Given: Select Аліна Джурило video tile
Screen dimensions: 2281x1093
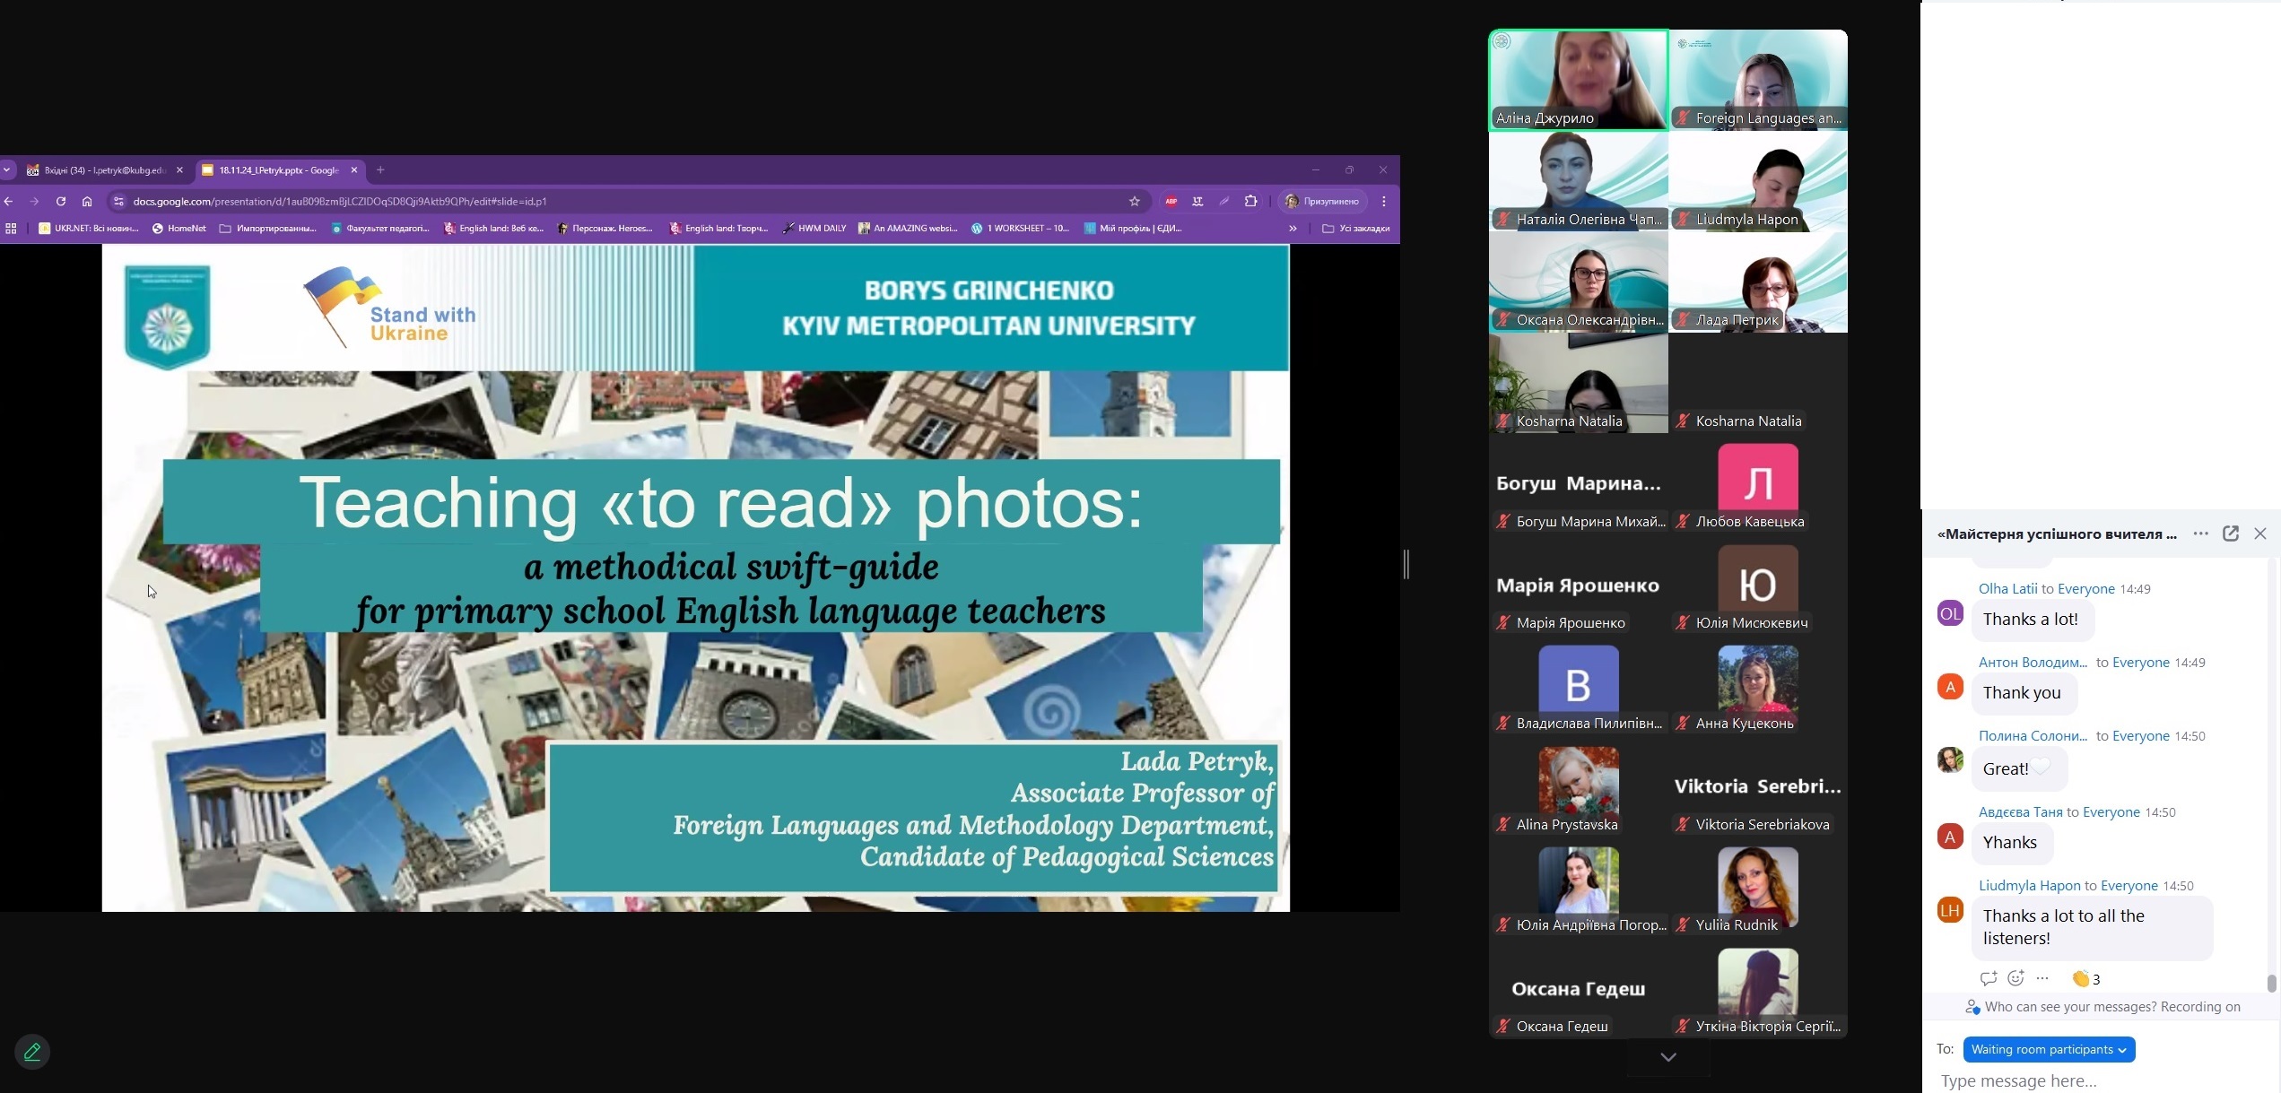Looking at the screenshot, I should (1578, 81).
